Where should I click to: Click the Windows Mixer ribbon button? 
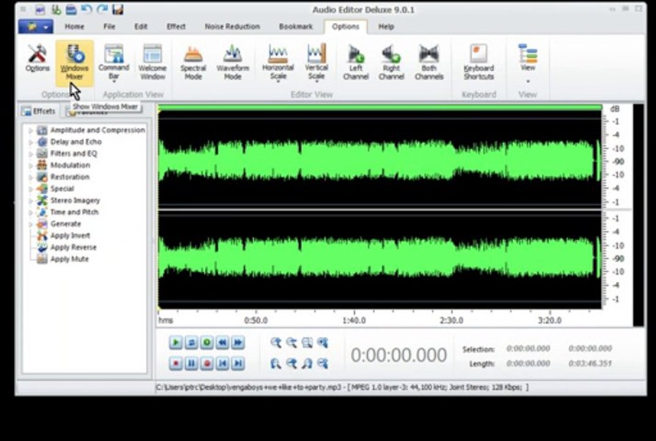point(75,62)
